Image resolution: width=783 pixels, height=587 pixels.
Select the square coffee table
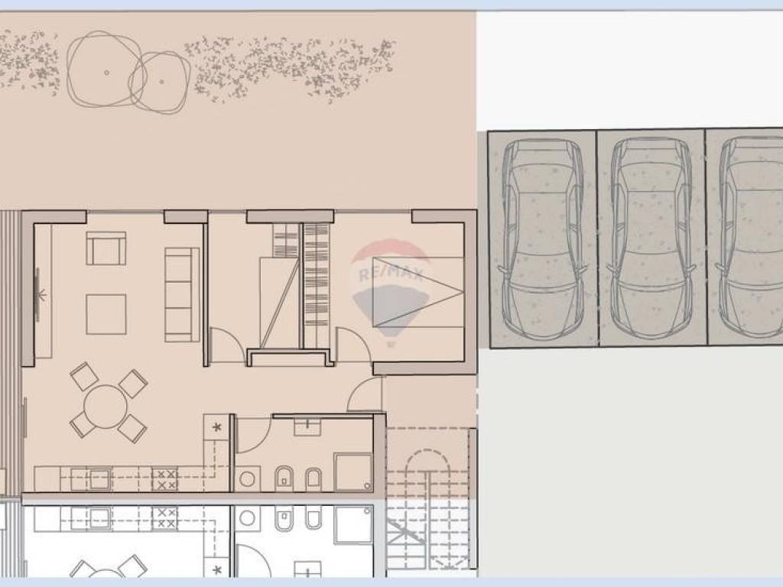[106, 314]
